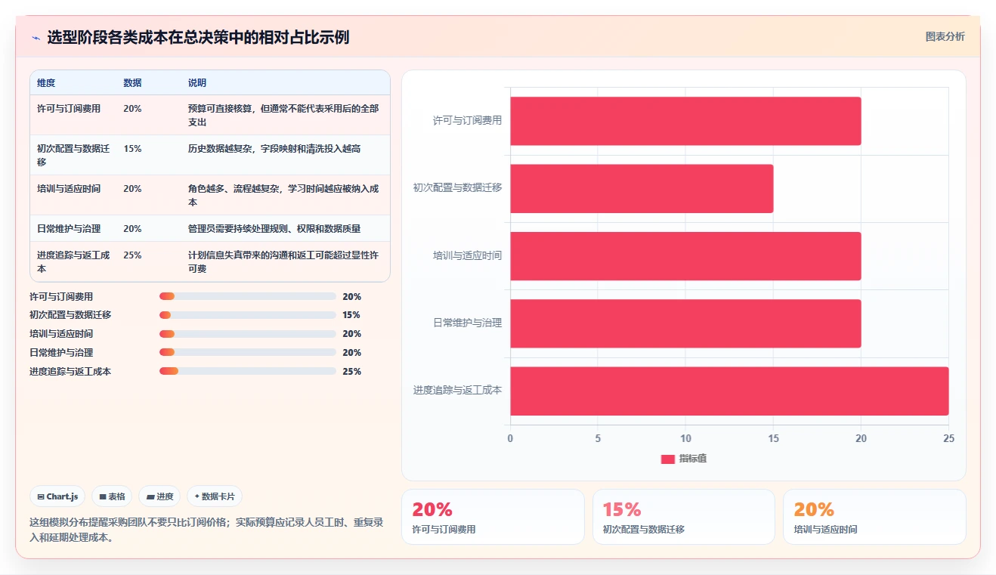Click the 许可与订阅费用 progress bar

[248, 296]
